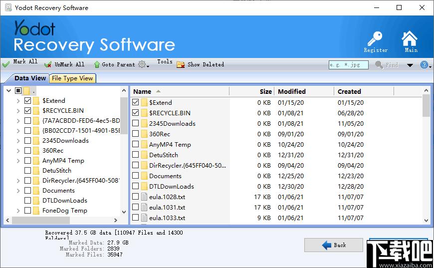Expand Documents node in tree
The image size is (434, 268).
tap(18, 191)
